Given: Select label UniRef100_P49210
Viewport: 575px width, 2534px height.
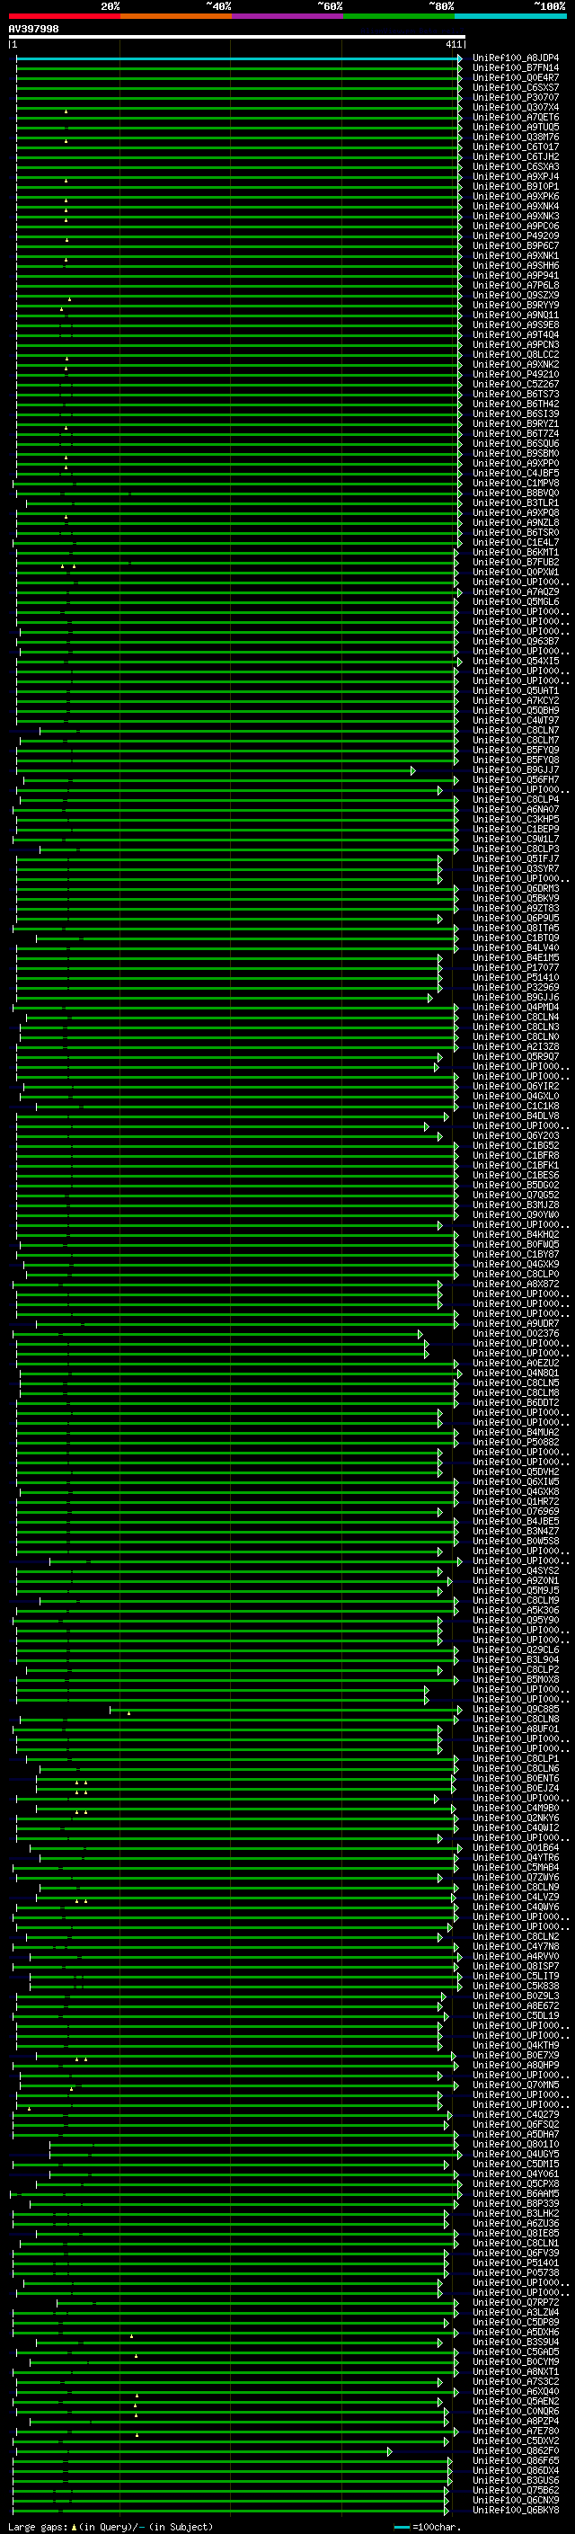Looking at the screenshot, I should [516, 374].
